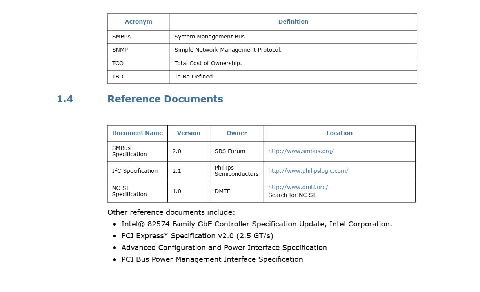Click the Intel 82574 Family GbE bullet item
The height and width of the screenshot is (292, 480).
(x=256, y=224)
